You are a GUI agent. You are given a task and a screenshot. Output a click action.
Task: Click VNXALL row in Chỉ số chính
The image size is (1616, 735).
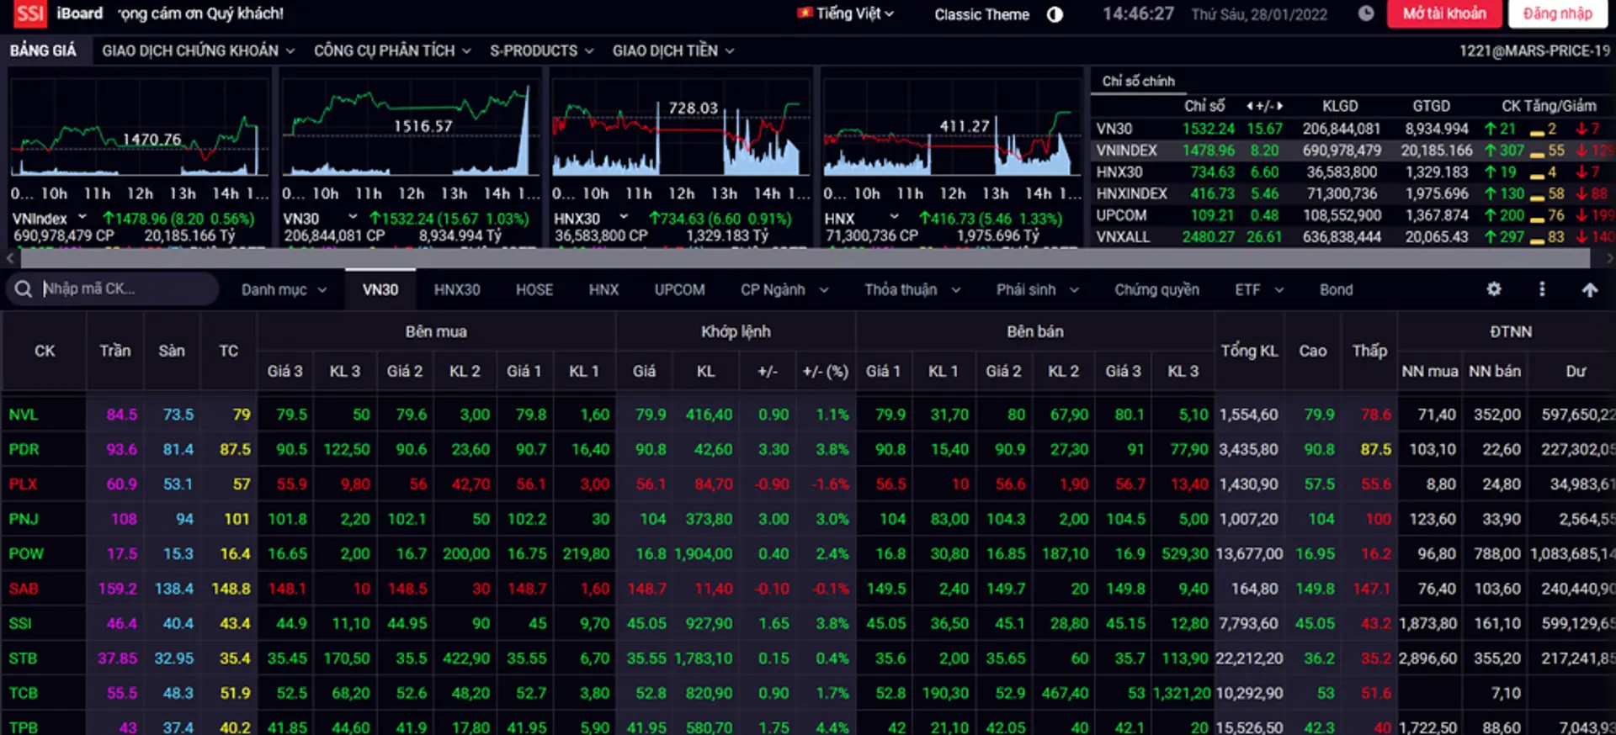[x=1353, y=237]
